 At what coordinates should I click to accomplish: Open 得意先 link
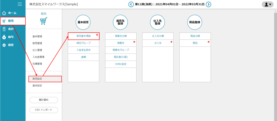(121, 43)
